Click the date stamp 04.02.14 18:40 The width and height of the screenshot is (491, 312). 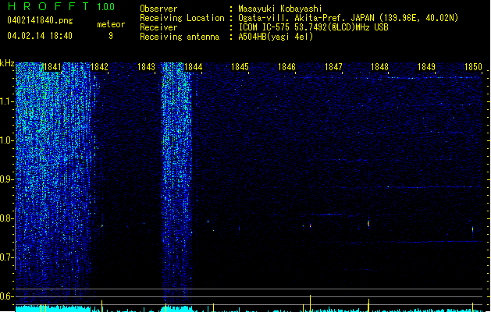click(40, 36)
